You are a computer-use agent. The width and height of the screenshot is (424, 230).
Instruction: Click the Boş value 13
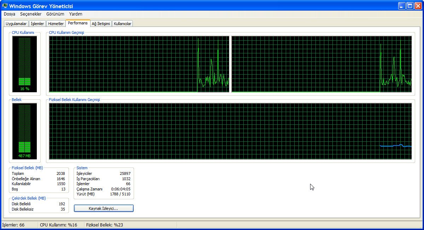coord(63,189)
